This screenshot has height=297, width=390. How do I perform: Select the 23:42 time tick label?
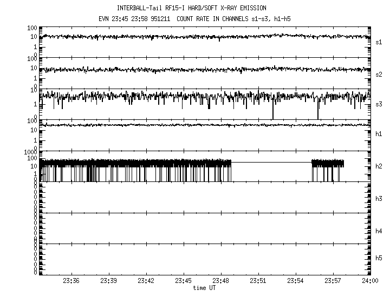coord(146,281)
